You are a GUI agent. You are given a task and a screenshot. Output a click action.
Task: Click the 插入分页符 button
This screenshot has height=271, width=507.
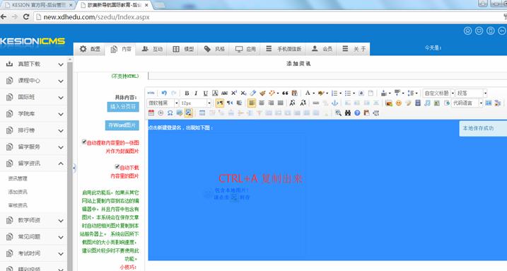tap(123, 107)
